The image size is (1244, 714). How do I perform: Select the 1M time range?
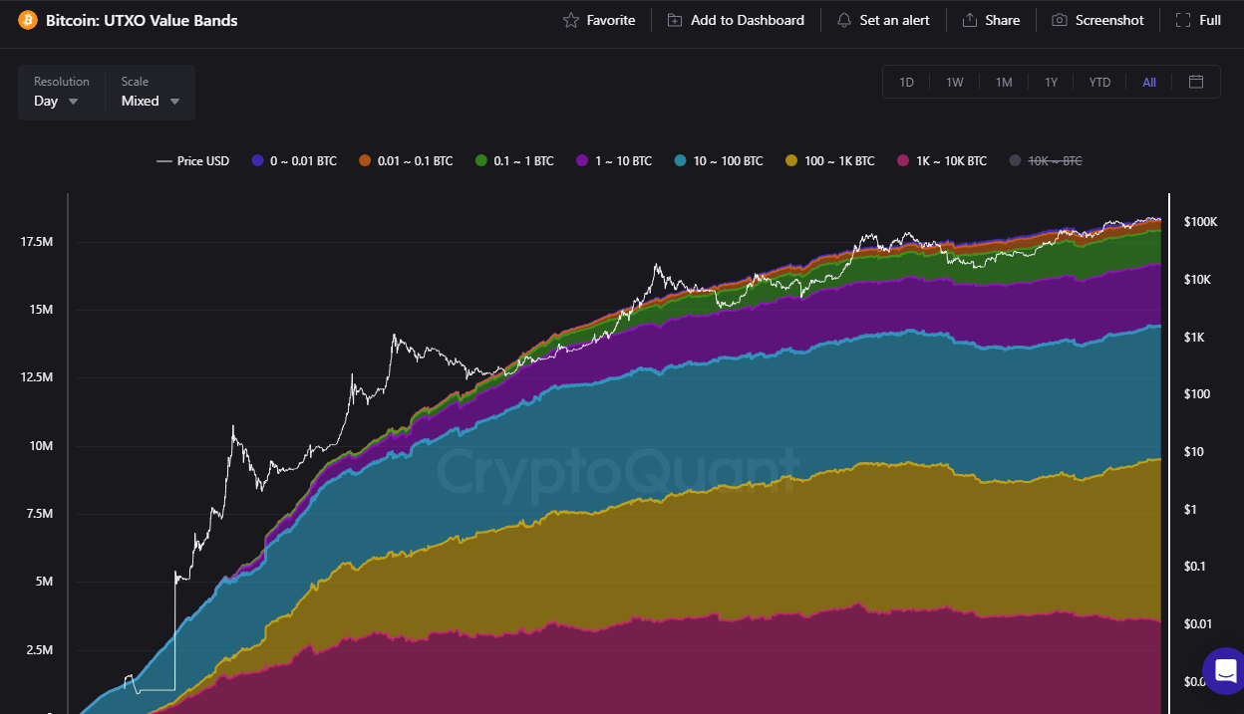pos(1004,82)
